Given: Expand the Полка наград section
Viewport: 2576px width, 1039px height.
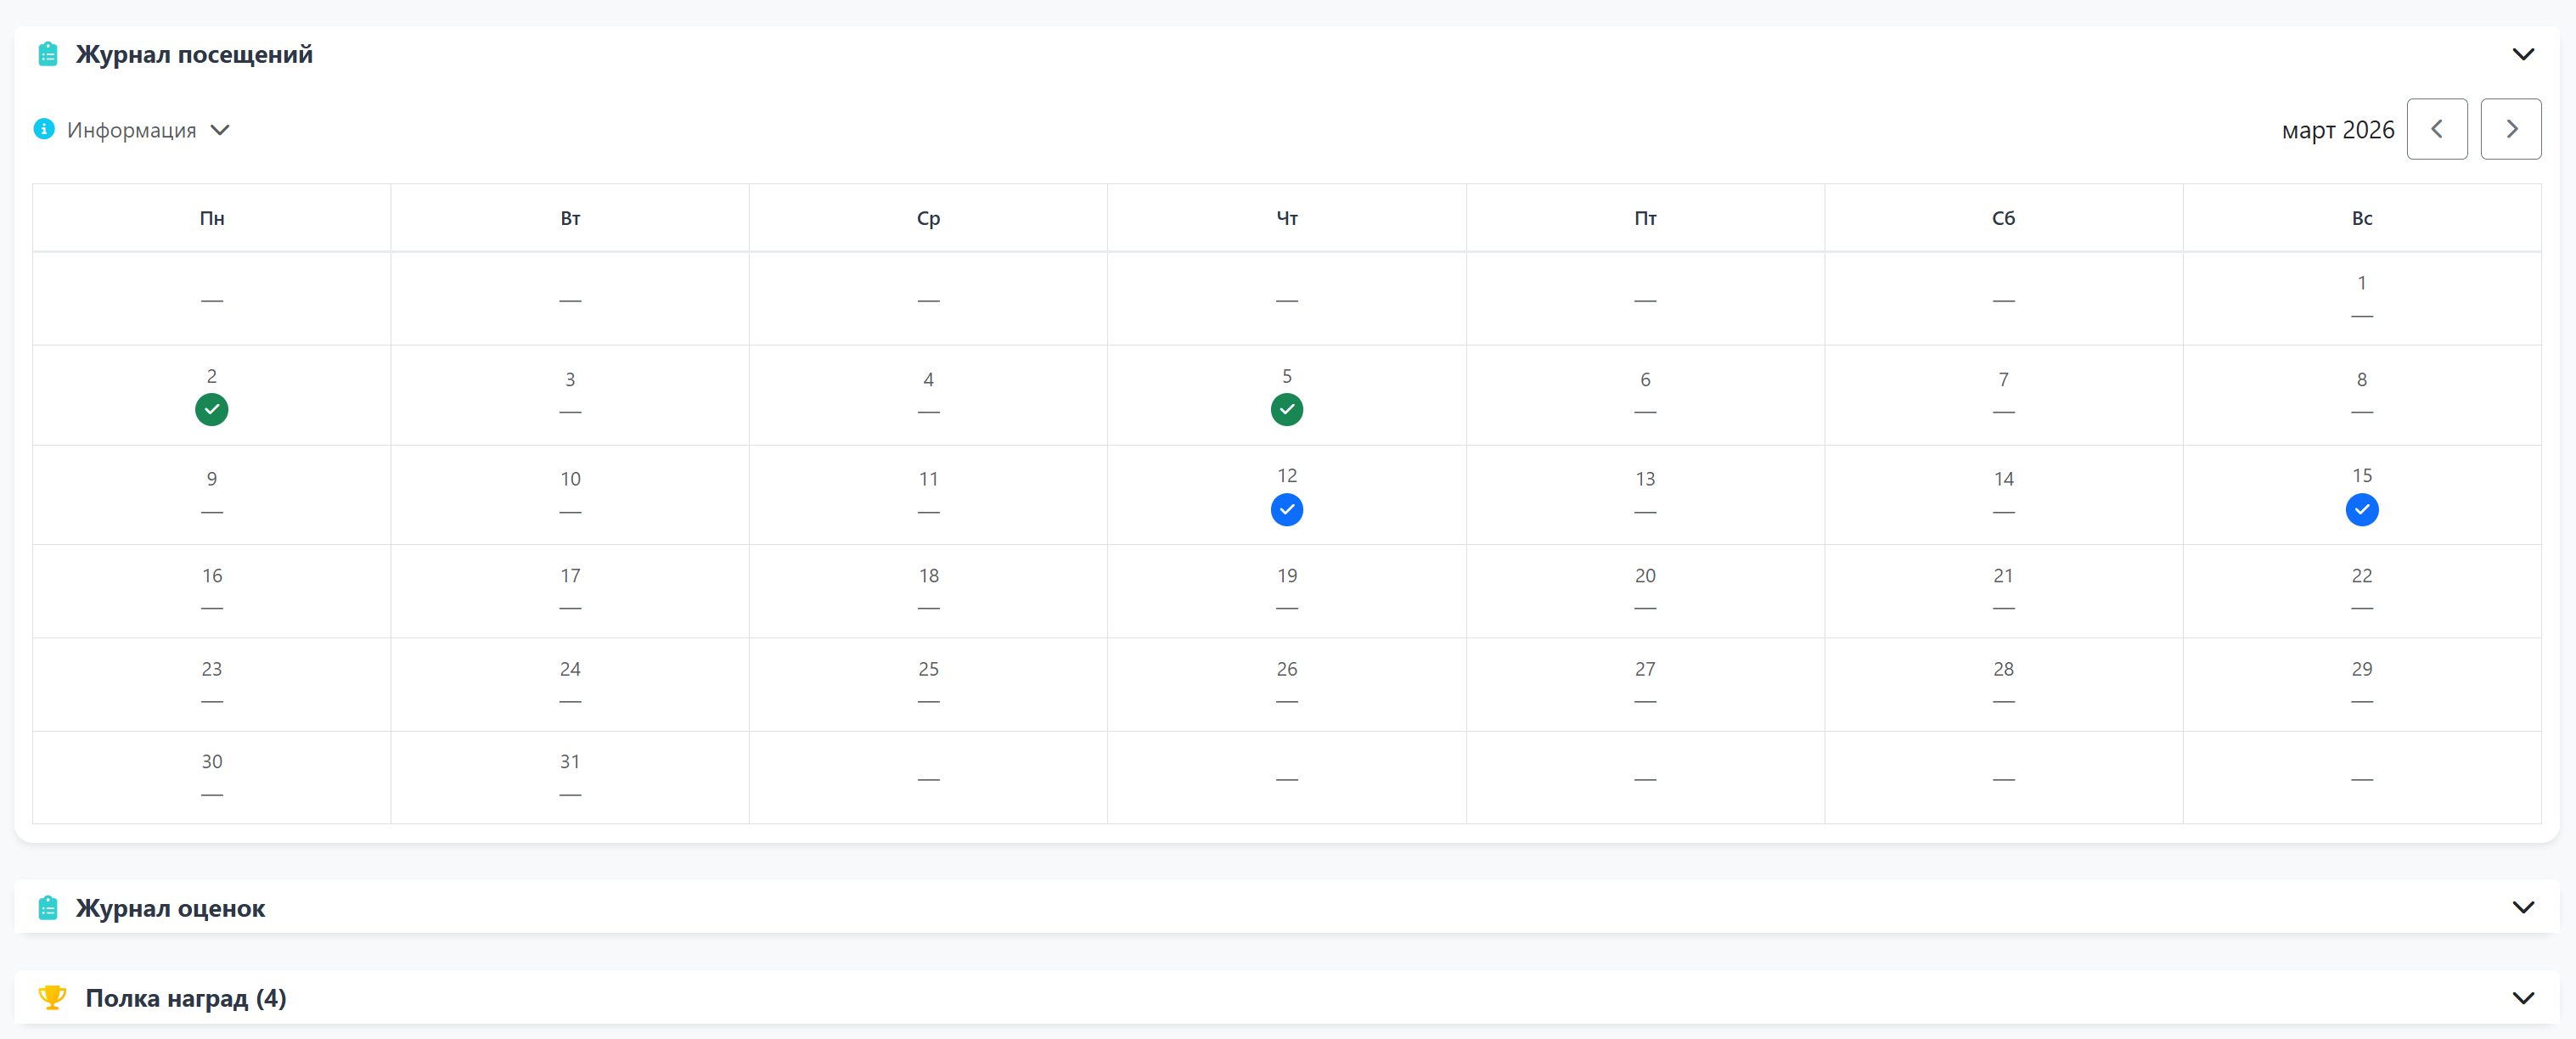Looking at the screenshot, I should click(x=2523, y=998).
